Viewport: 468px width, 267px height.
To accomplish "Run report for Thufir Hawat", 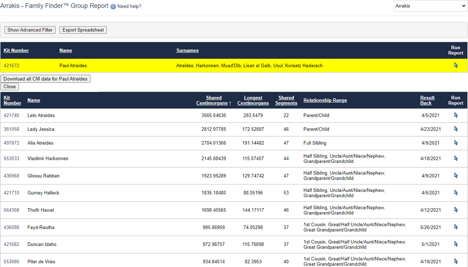I will (456, 210).
